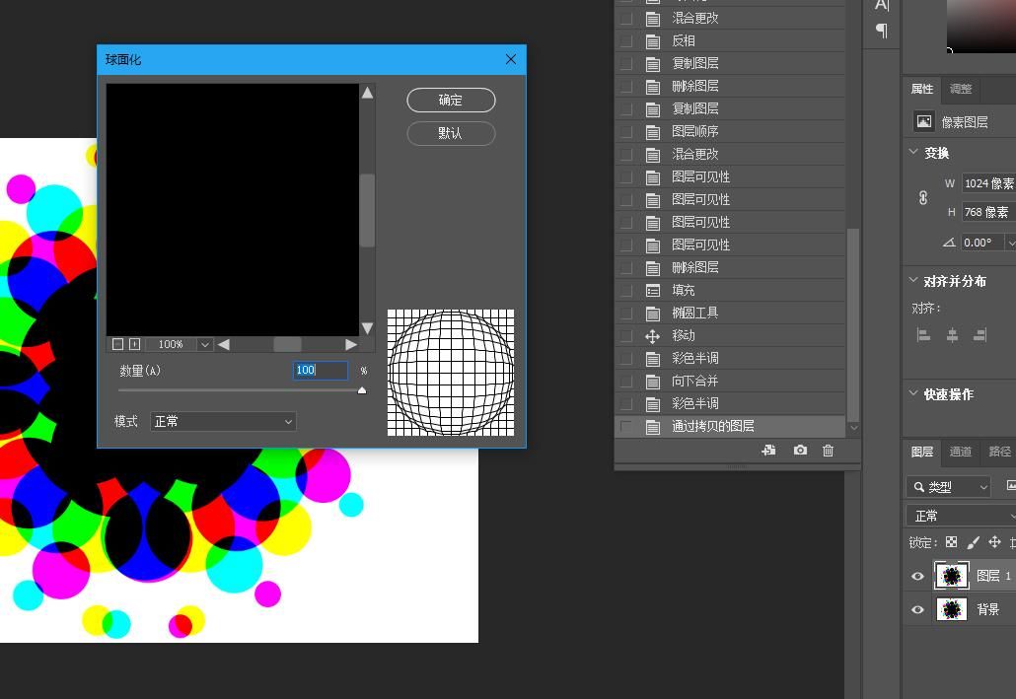Open the Paragraph panel icon
The height and width of the screenshot is (699, 1016).
(881, 31)
